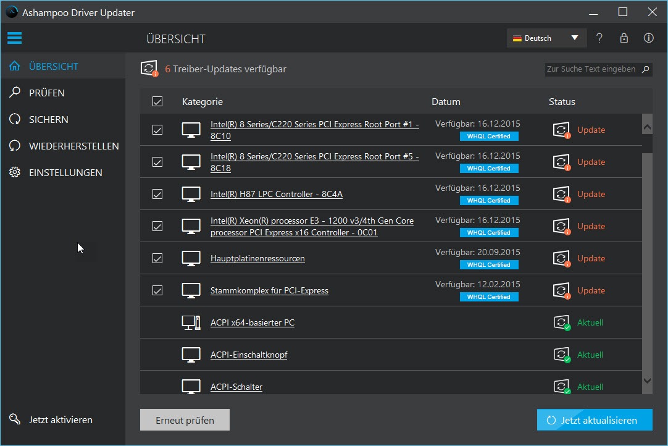Click update status icon for Hauptplatinenressourcen
Image resolution: width=668 pixels, height=446 pixels.
561,258
